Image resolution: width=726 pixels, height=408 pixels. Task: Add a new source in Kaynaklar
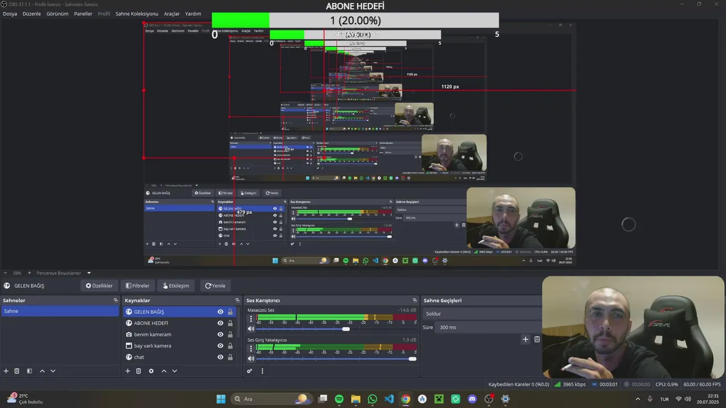coord(128,371)
